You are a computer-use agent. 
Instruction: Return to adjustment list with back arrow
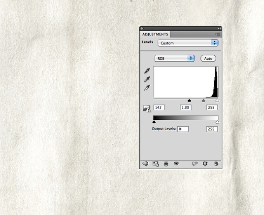(146, 164)
